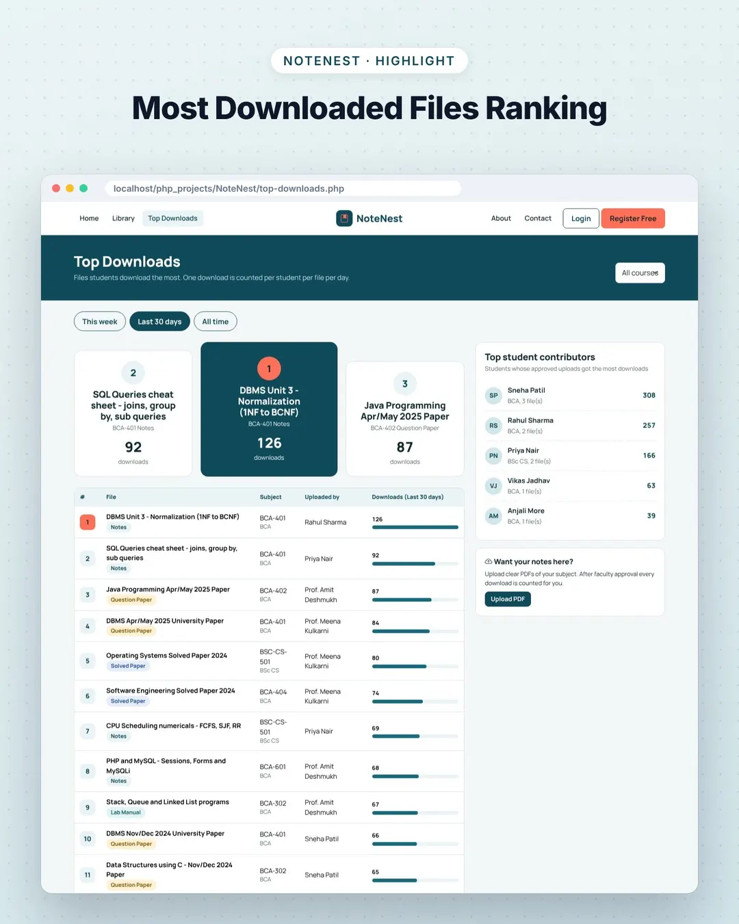Click the 'Uploaded by' column header
The image size is (739, 924).
coord(322,497)
